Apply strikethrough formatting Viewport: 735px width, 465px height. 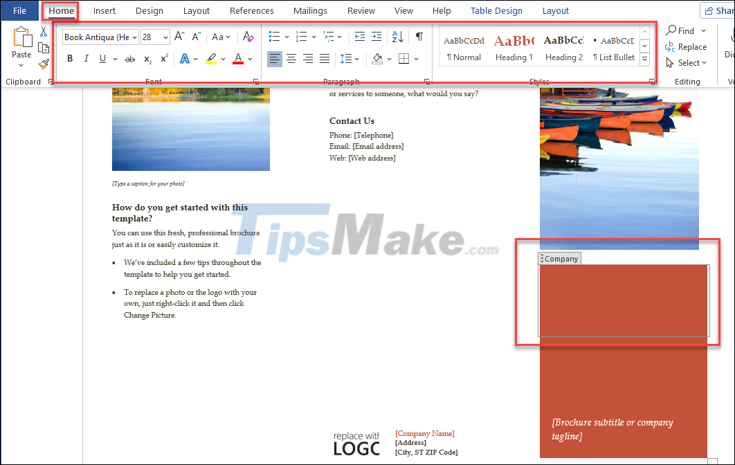pyautogui.click(x=129, y=58)
